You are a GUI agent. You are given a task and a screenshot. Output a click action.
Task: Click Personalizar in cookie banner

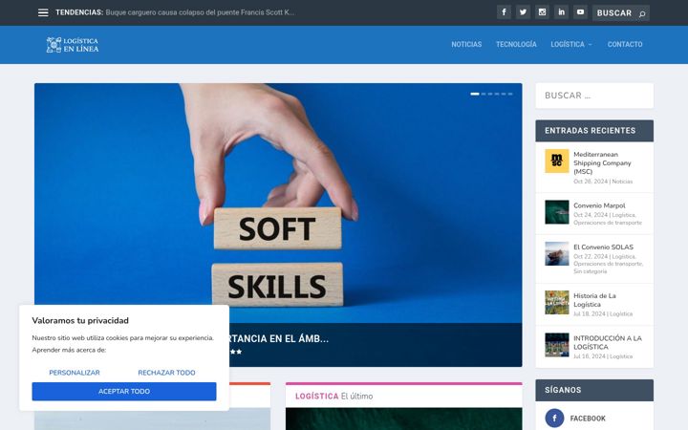pos(75,373)
